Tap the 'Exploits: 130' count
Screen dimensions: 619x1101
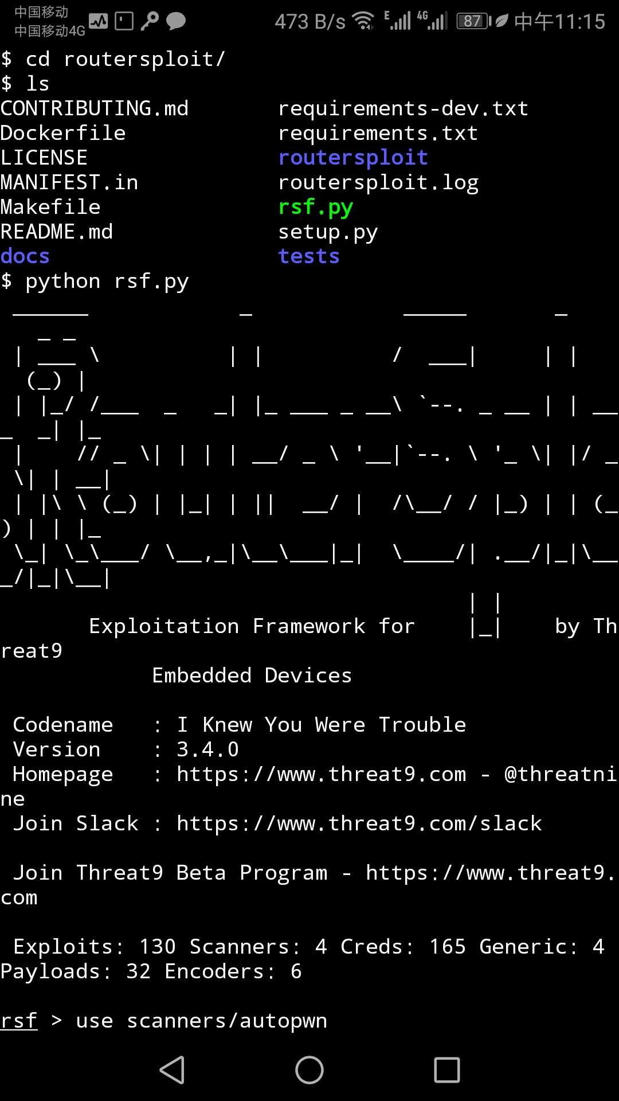click(x=94, y=947)
